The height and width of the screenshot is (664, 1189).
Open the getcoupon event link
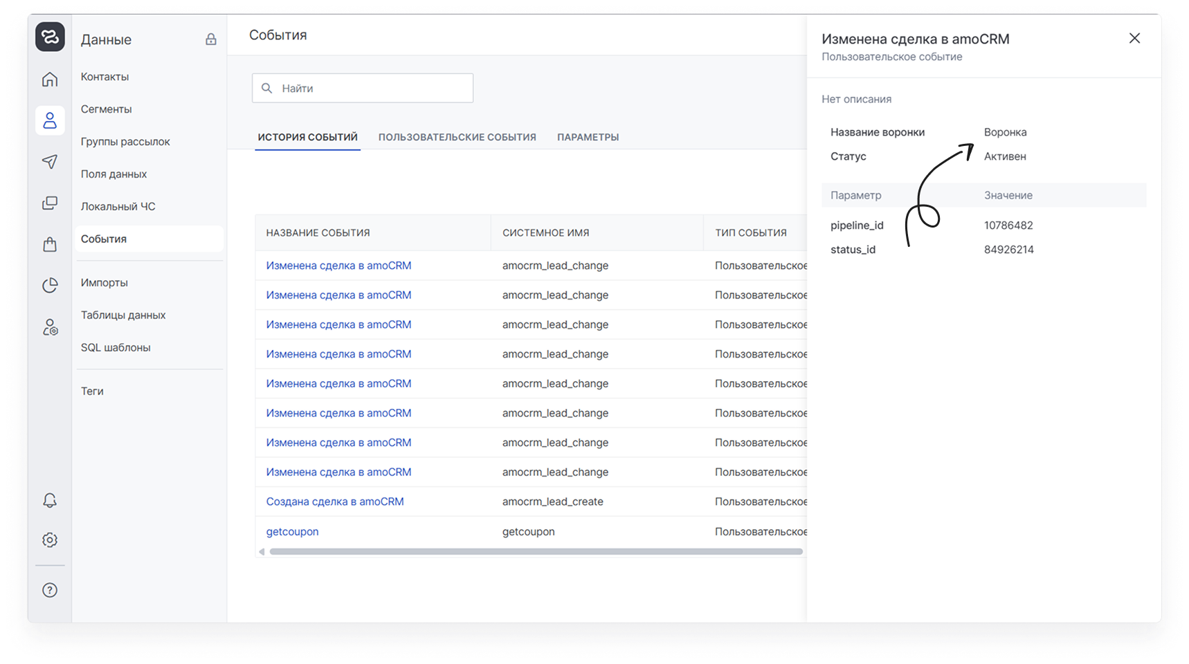point(292,531)
